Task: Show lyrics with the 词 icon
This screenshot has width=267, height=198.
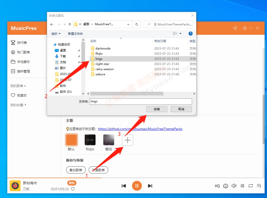Action: pos(242,186)
